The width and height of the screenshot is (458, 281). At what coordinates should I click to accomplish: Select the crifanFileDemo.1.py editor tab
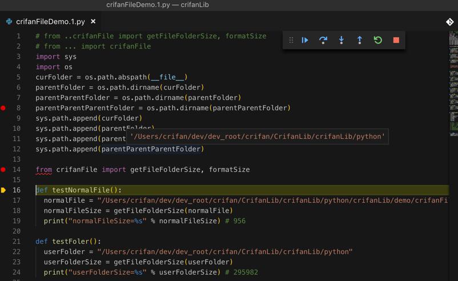click(x=51, y=22)
